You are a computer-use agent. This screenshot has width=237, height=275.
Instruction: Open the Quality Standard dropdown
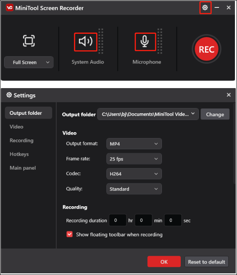point(134,189)
